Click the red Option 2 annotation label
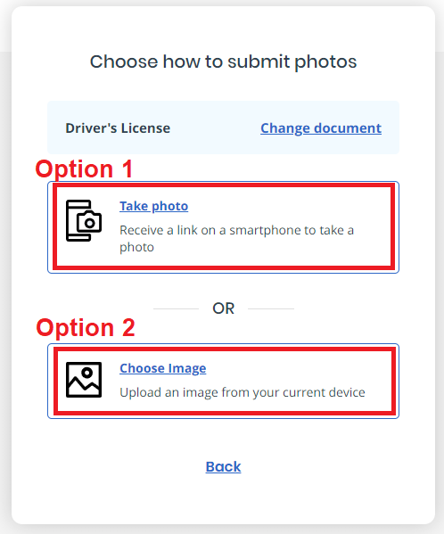 tap(85, 327)
